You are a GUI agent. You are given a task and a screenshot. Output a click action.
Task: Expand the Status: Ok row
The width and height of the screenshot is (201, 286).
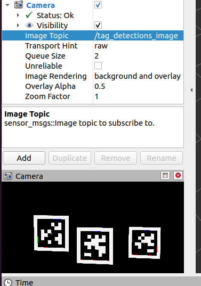pyautogui.click(x=18, y=15)
